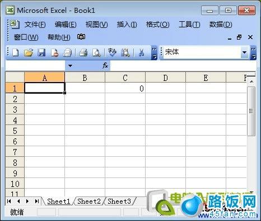The image size is (261, 221).
Task: Close the Book1 workbook window
Action: coord(250,37)
